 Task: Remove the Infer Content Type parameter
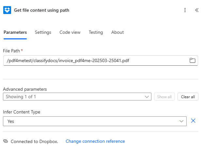coord(193,121)
